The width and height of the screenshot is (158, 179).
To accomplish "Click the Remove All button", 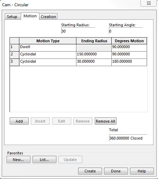I will (105, 121).
